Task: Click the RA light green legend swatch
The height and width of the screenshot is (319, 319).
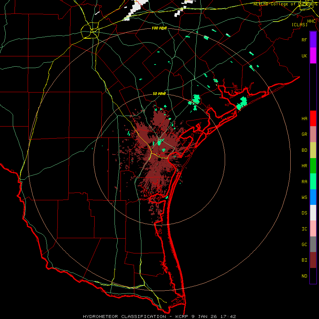Action: pyautogui.click(x=313, y=181)
